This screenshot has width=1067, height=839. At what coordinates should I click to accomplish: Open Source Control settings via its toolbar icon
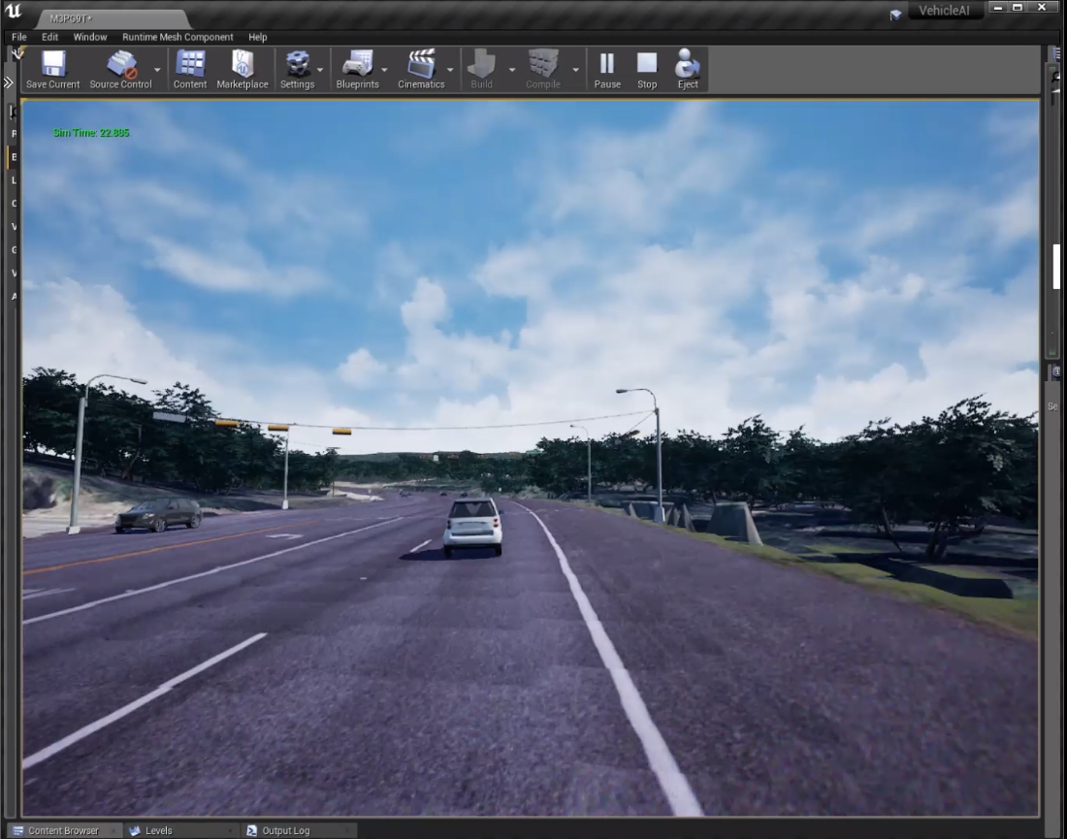point(123,63)
